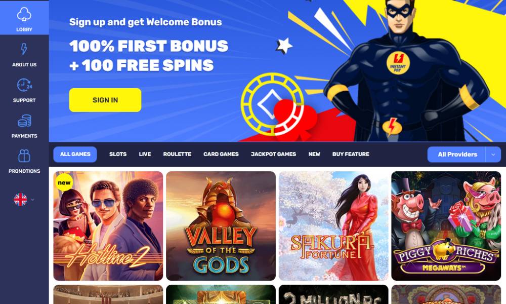Click the UK flag language icon

[20, 200]
